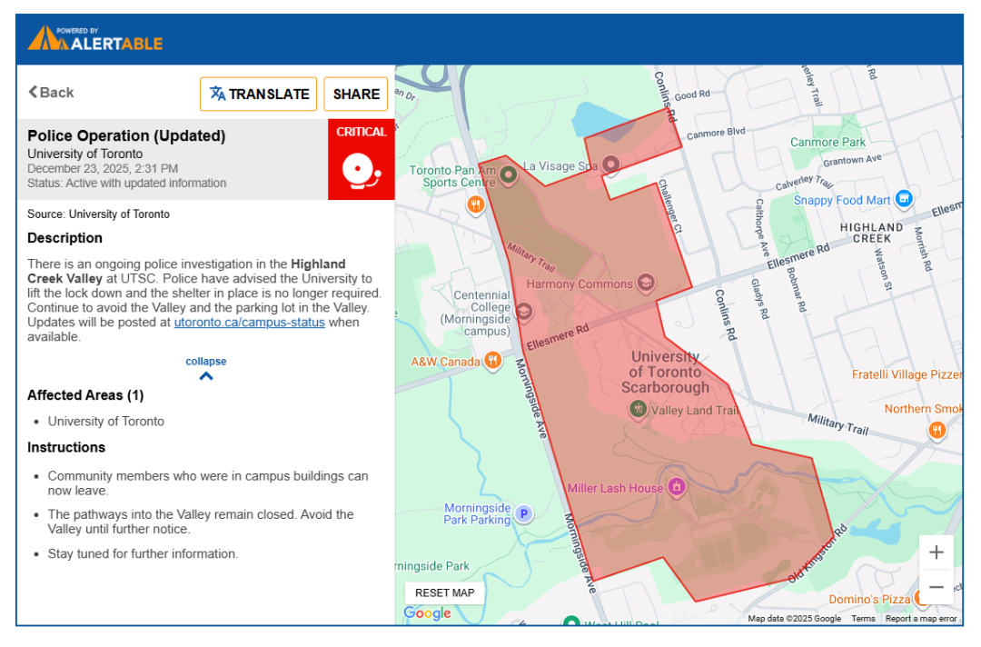Click the Alertable logo in header
The image size is (981, 647).
coord(95,39)
